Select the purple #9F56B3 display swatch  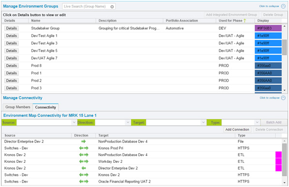pos(268,28)
